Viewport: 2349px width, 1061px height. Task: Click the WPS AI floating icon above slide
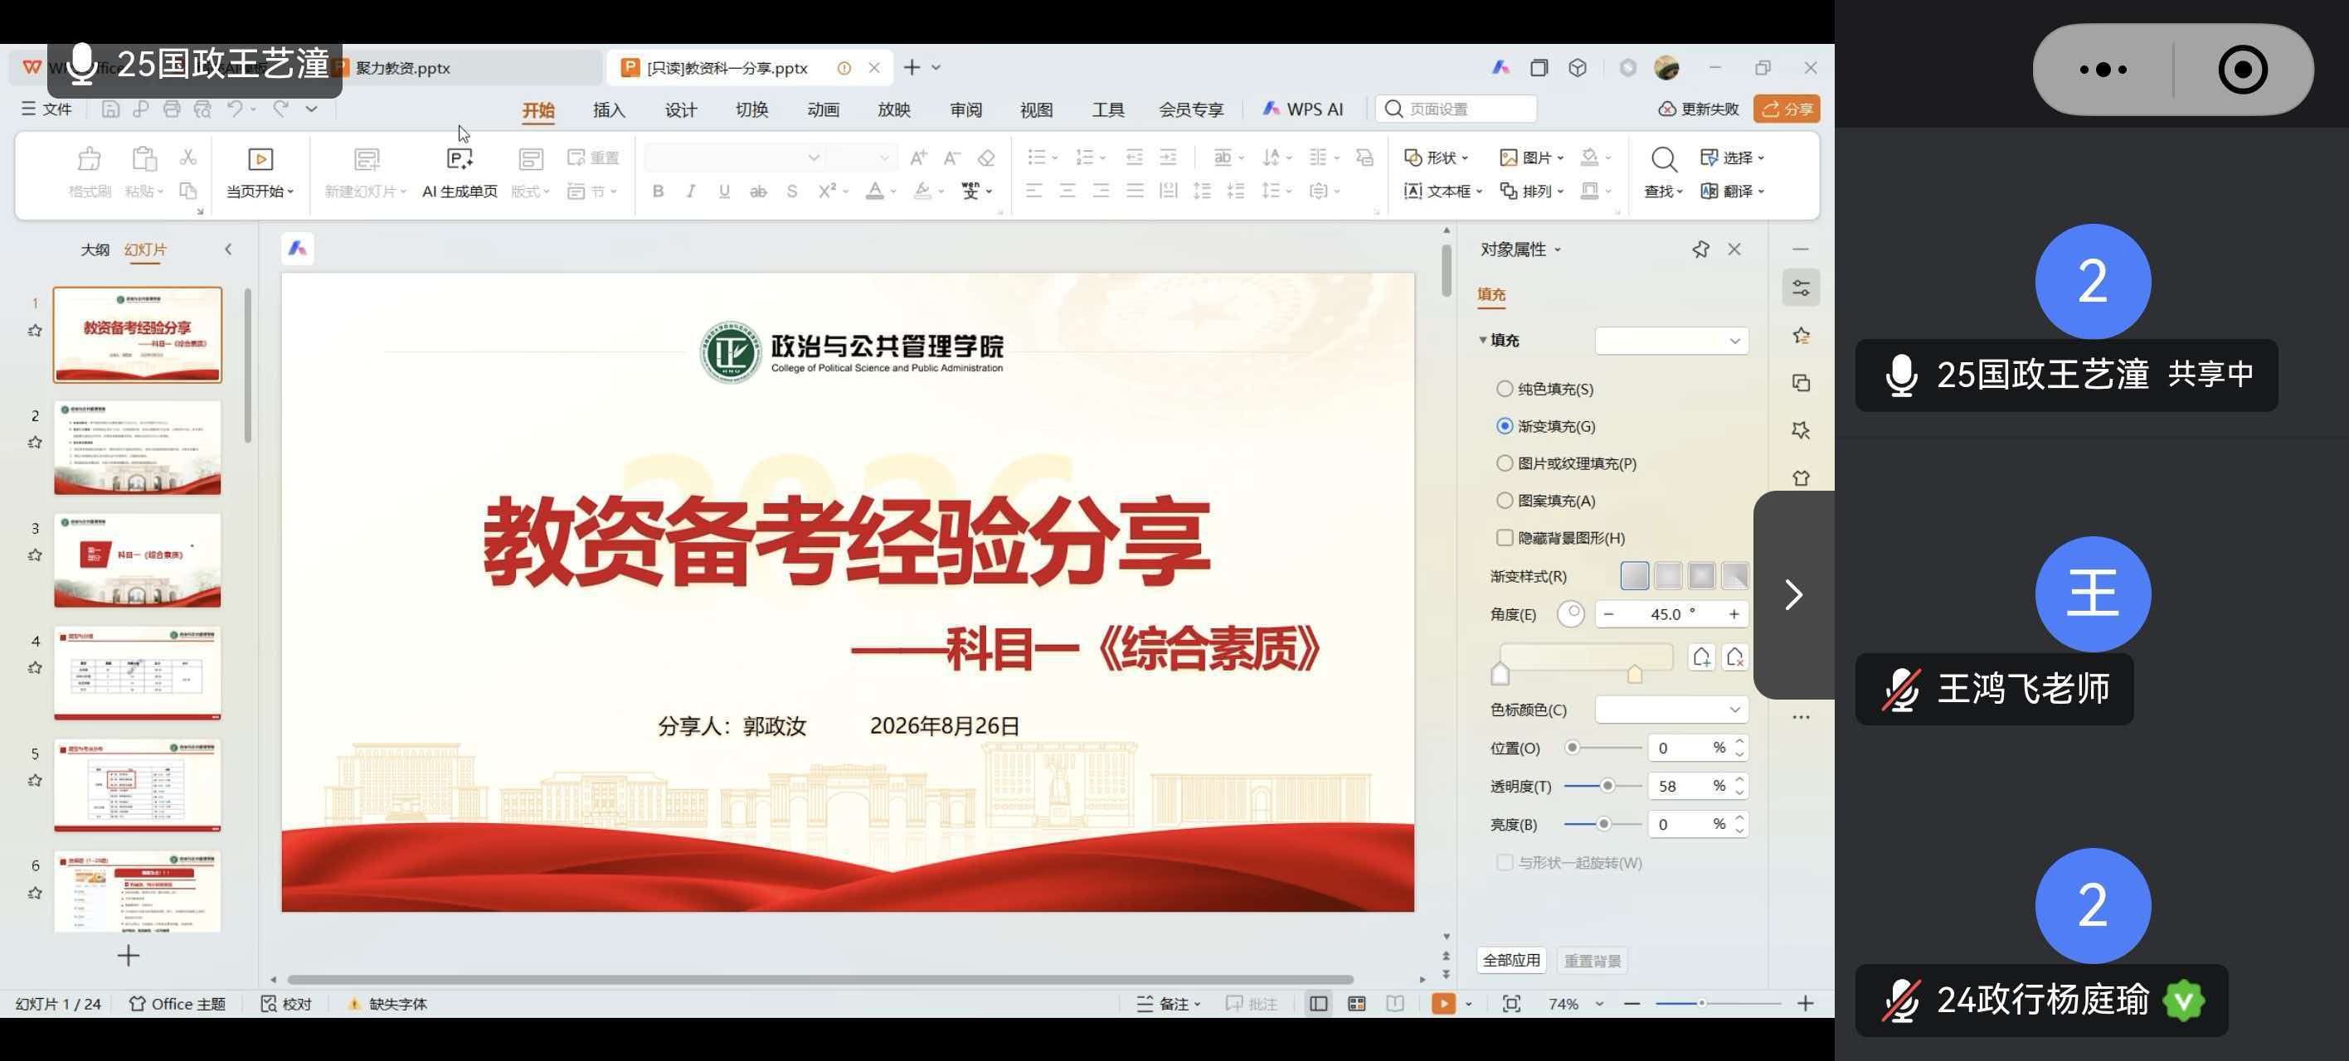297,248
